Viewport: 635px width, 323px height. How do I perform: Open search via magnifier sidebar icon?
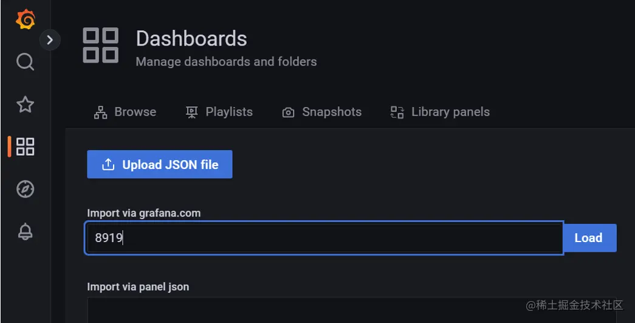coord(25,62)
